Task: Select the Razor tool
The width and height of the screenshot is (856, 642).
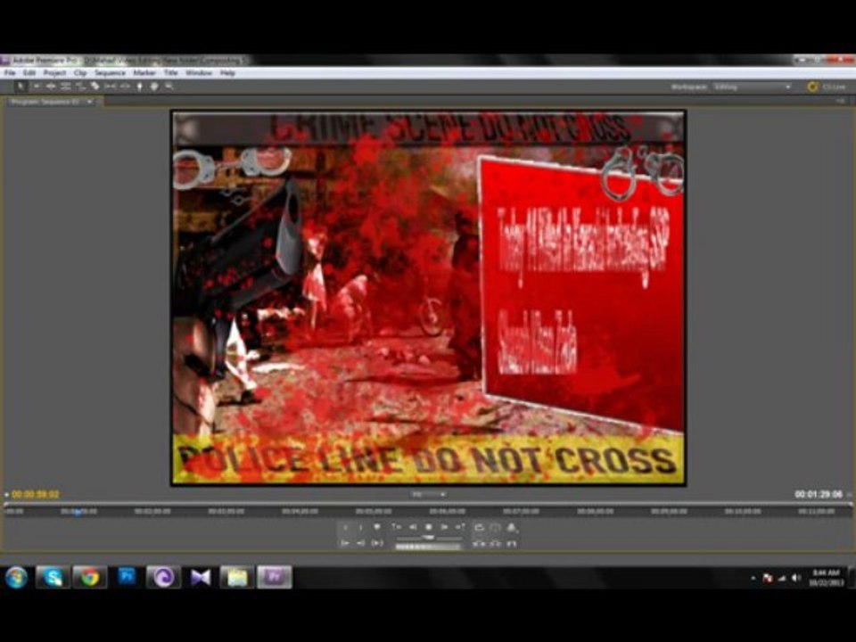Action: 95,86
